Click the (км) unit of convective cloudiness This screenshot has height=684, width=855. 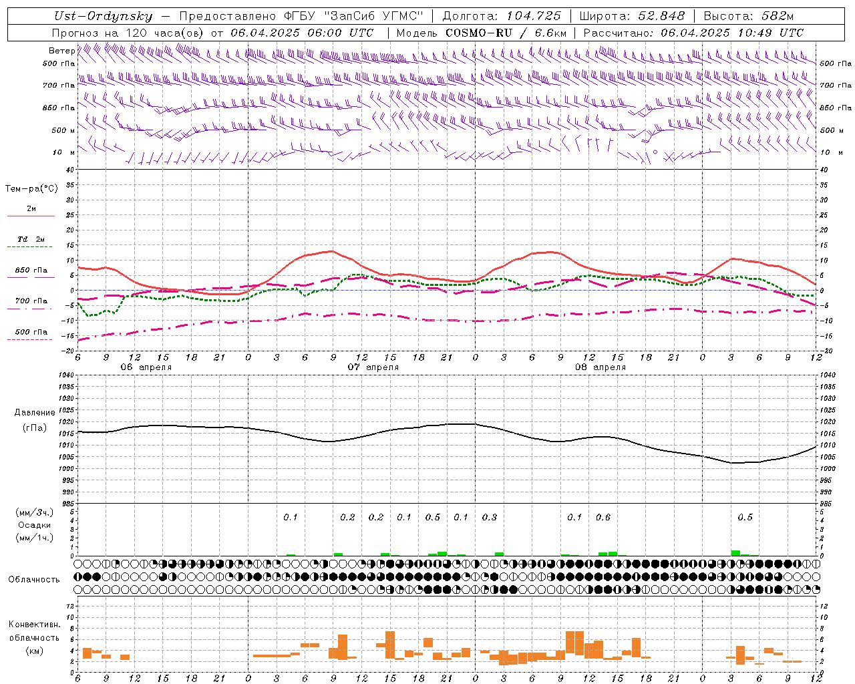pos(35,651)
